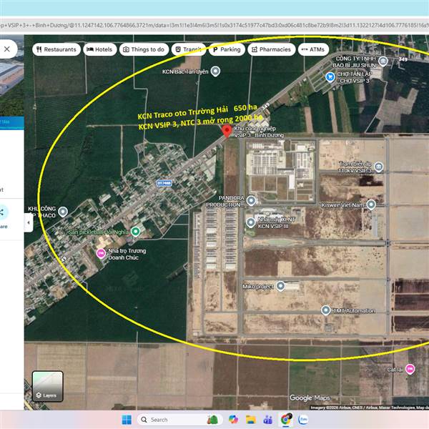Show Parking locations on map
Image resolution: width=429 pixels, height=429 pixels.
pos(227,49)
